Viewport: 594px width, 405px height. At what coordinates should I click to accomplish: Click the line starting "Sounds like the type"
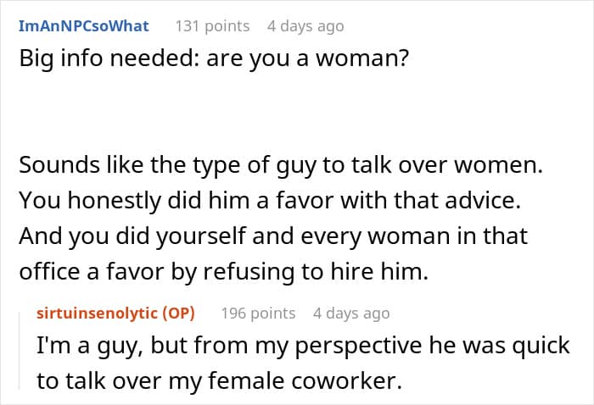(x=281, y=165)
